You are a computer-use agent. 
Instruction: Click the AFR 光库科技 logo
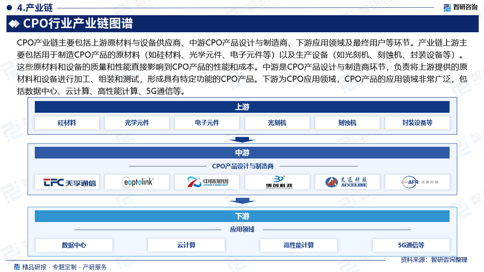(418, 182)
